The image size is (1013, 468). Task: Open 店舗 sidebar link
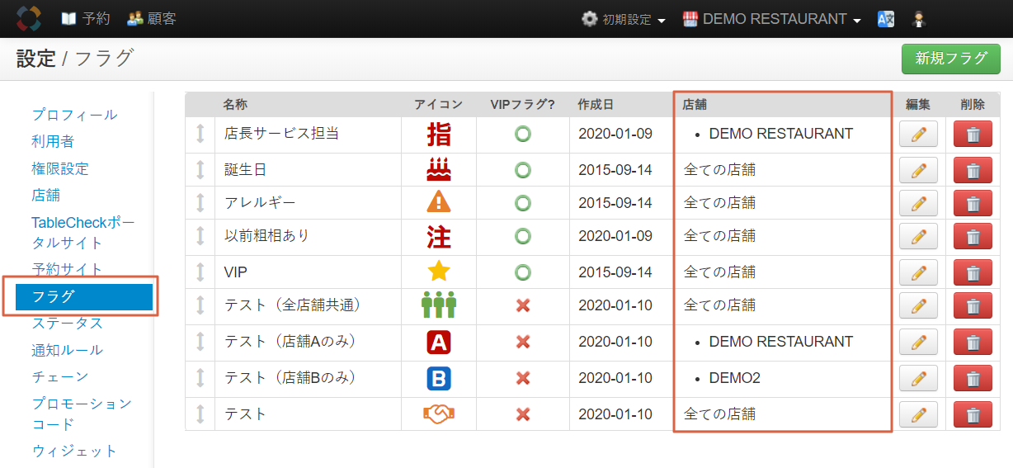pyautogui.click(x=45, y=195)
